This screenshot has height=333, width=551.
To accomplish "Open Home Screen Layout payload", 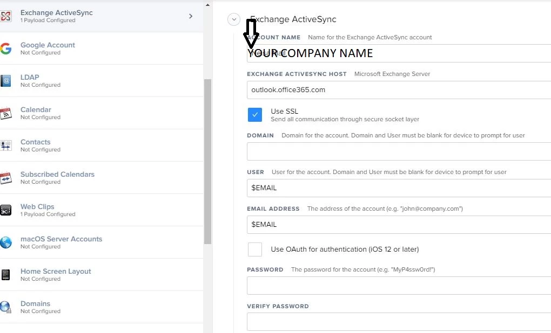I will 102,274.
